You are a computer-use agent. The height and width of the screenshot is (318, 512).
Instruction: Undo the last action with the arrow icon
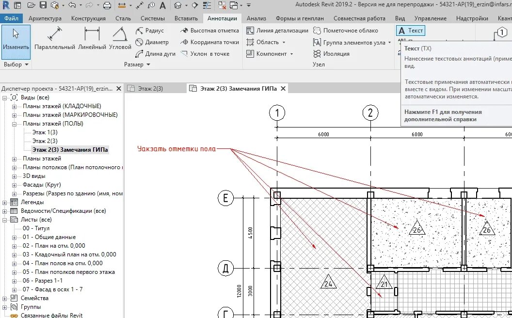pyautogui.click(x=73, y=5)
